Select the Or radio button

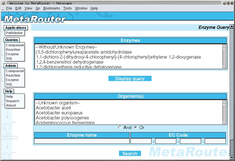pos(136,127)
